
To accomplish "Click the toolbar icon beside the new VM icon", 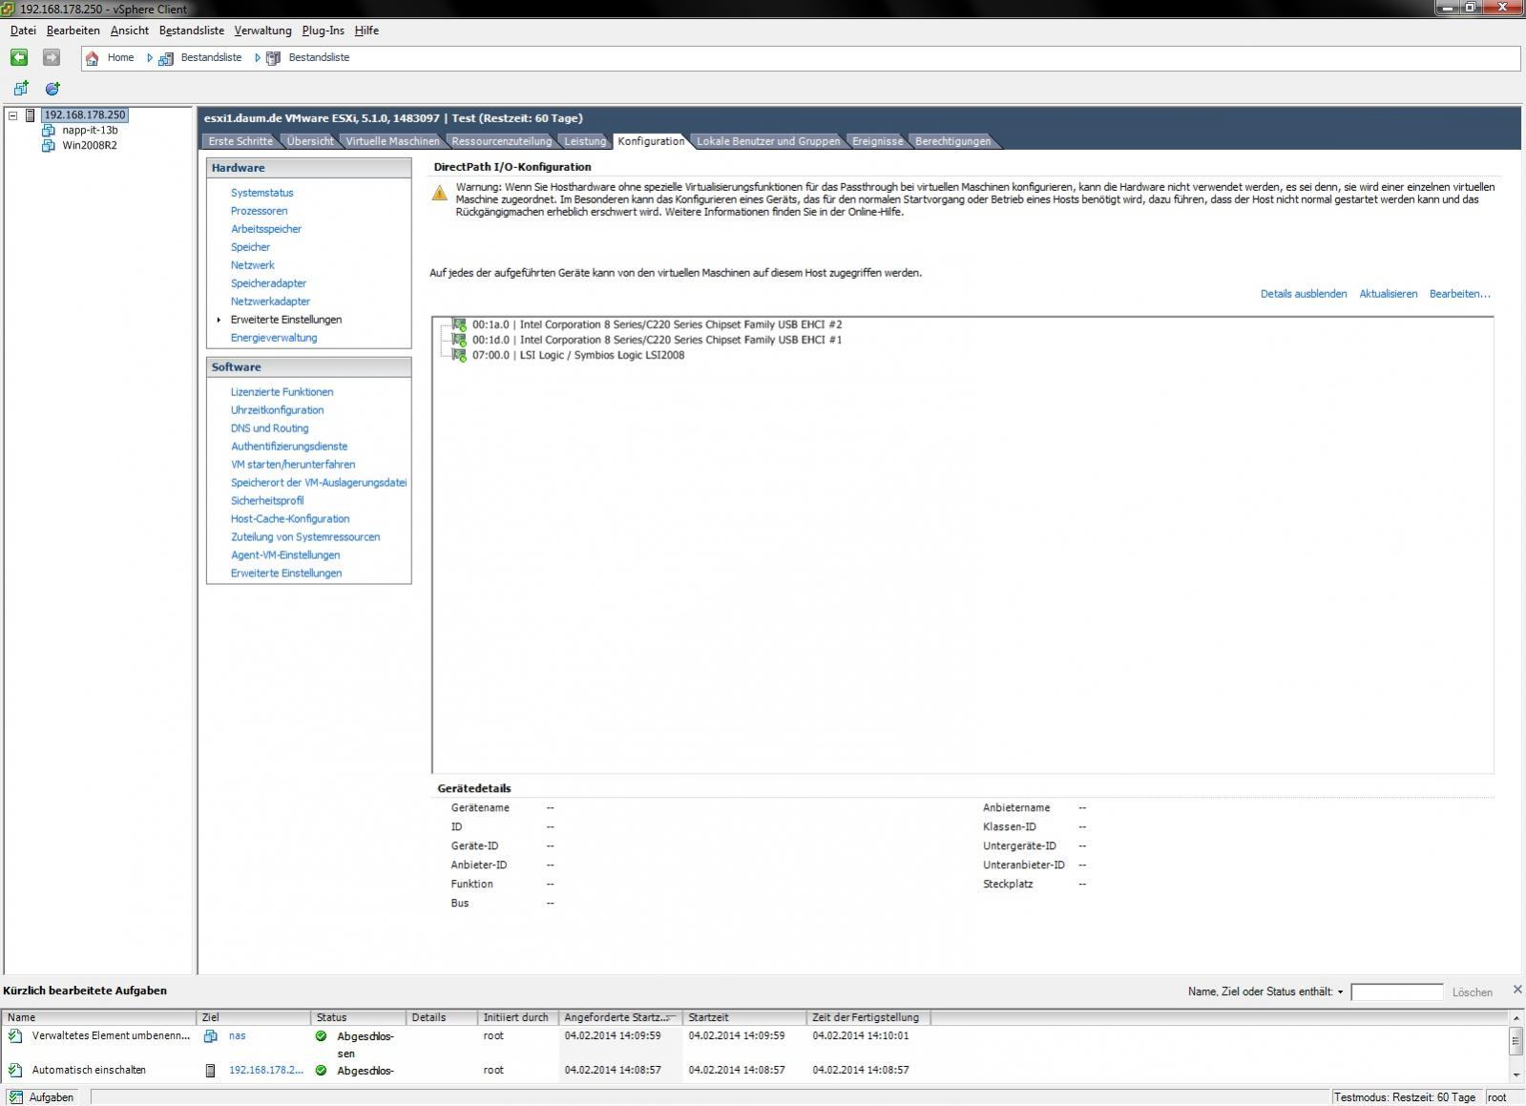I will (52, 89).
